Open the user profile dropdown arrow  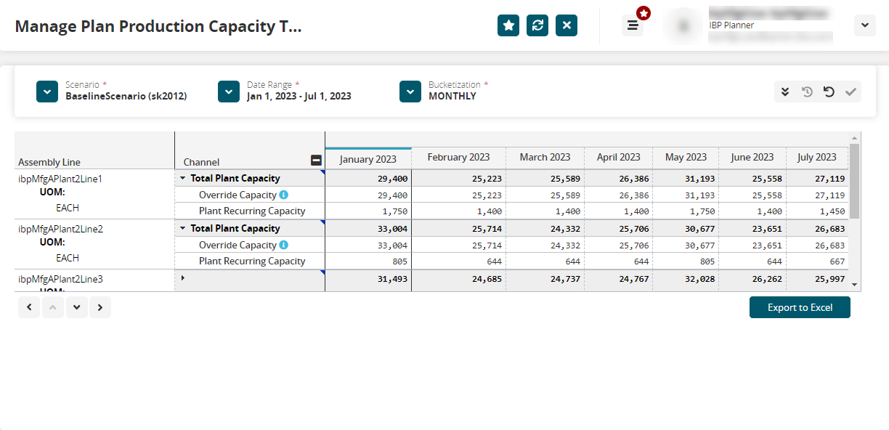click(864, 25)
